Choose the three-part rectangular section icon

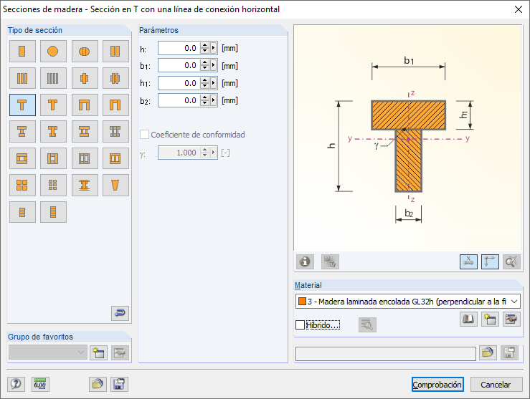point(22,78)
